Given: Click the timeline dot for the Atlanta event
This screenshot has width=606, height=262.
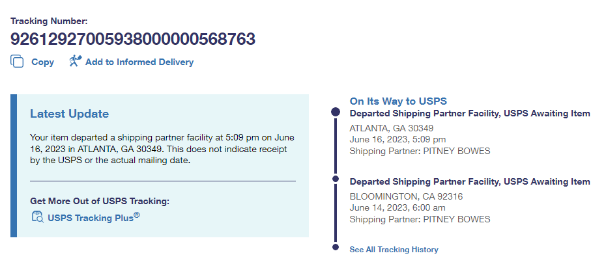Looking at the screenshot, I should pos(336,112).
